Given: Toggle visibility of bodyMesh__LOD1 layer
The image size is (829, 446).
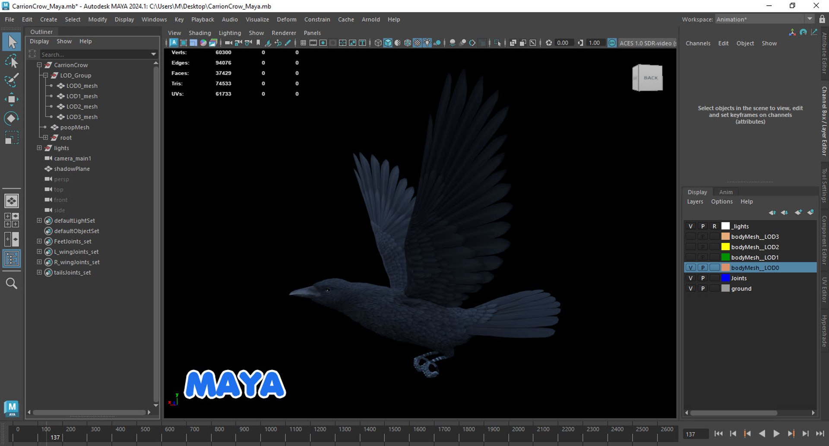Looking at the screenshot, I should (690, 257).
